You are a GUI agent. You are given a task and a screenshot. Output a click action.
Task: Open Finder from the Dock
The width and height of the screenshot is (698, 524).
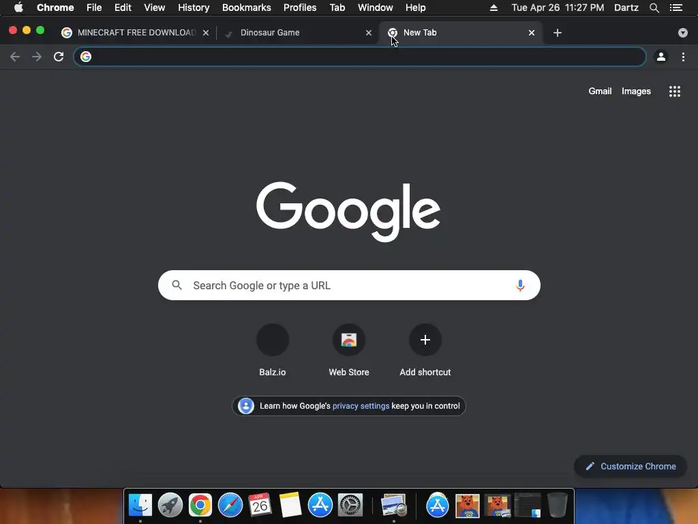[140, 506]
